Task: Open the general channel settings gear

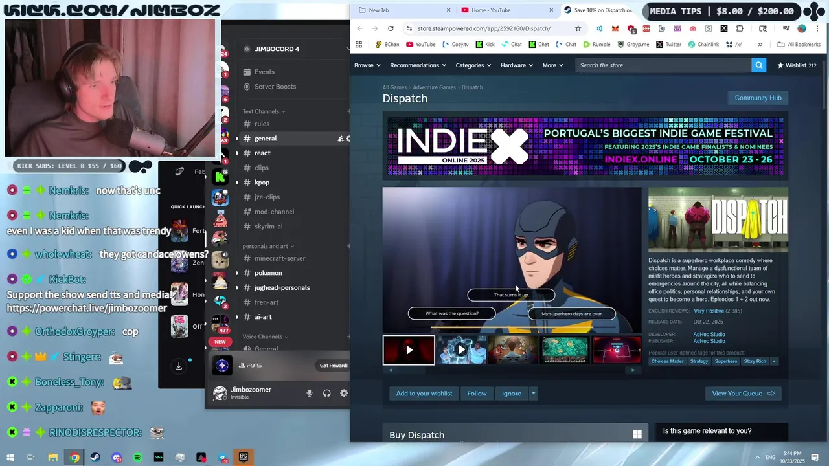Action: (x=348, y=139)
